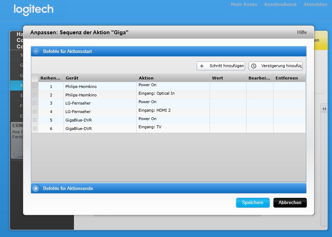Open Hilfe in the dialog header
This screenshot has width=332, height=237.
click(x=302, y=32)
